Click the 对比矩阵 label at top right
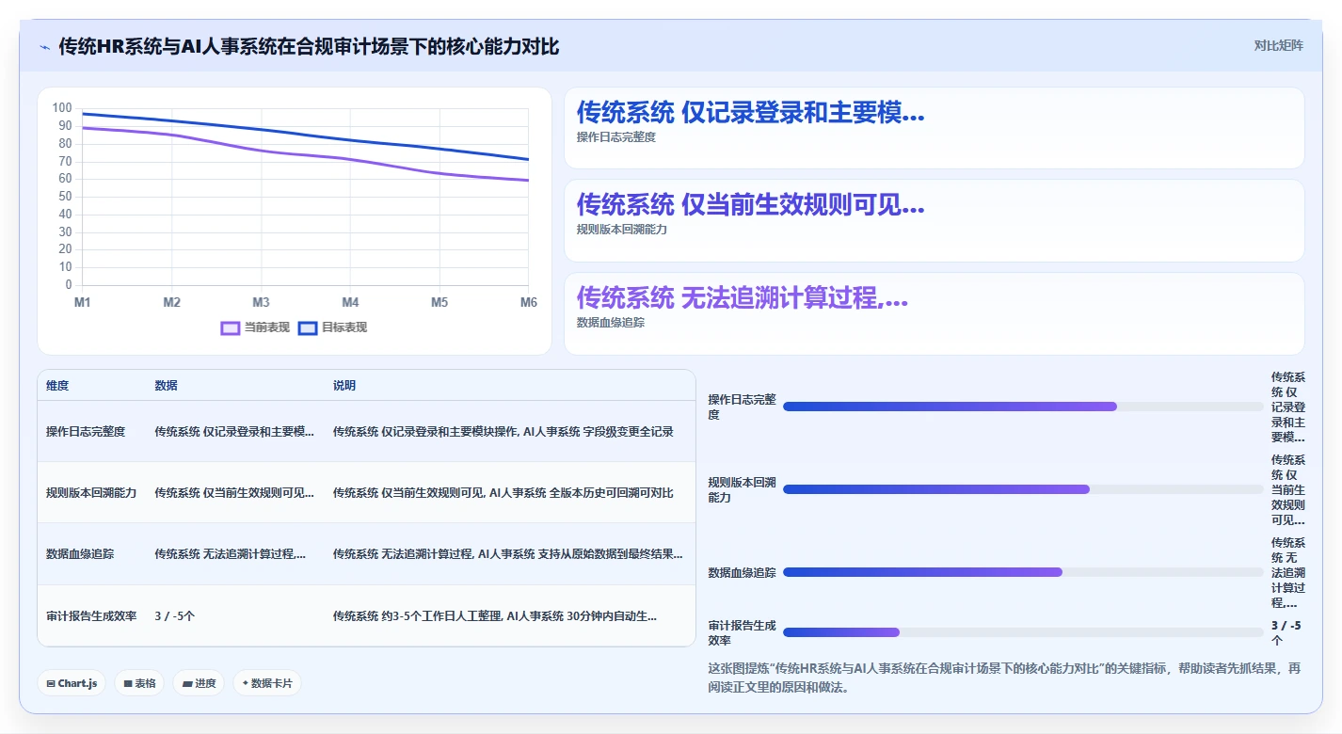Viewport: 1342px width, 734px height. point(1278,46)
